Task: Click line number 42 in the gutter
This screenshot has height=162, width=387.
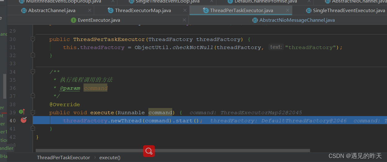Action: coord(12,137)
